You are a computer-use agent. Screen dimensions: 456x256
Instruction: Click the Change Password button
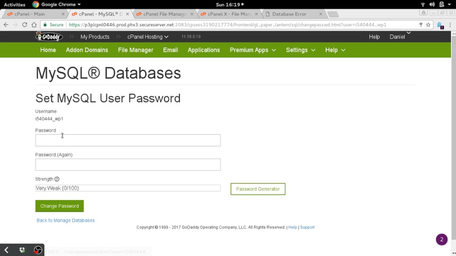pos(59,206)
